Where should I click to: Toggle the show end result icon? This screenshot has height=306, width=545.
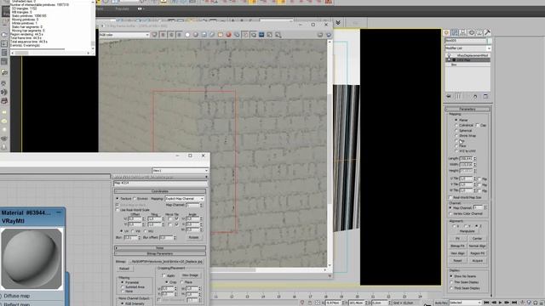(x=458, y=96)
